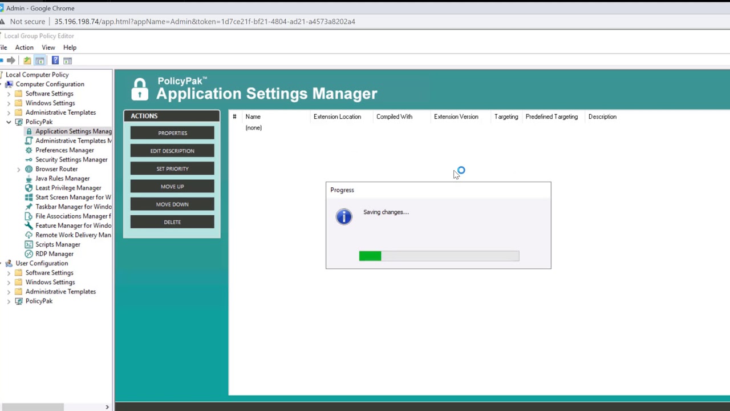Click the console tree horizontal scrollbar thumb
This screenshot has height=411, width=730.
(32, 407)
